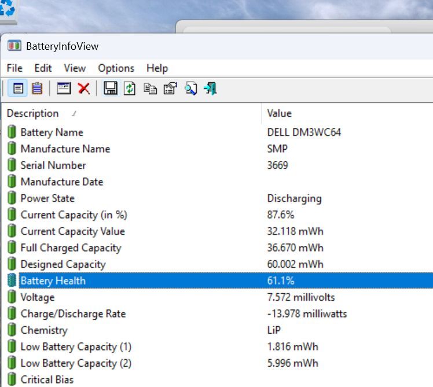Viewport: 433px width, 387px height.
Task: Open the Edit menu
Action: tap(43, 68)
